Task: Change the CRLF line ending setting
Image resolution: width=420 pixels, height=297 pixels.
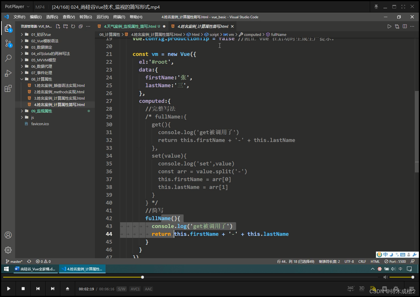Action: pyautogui.click(x=362, y=261)
